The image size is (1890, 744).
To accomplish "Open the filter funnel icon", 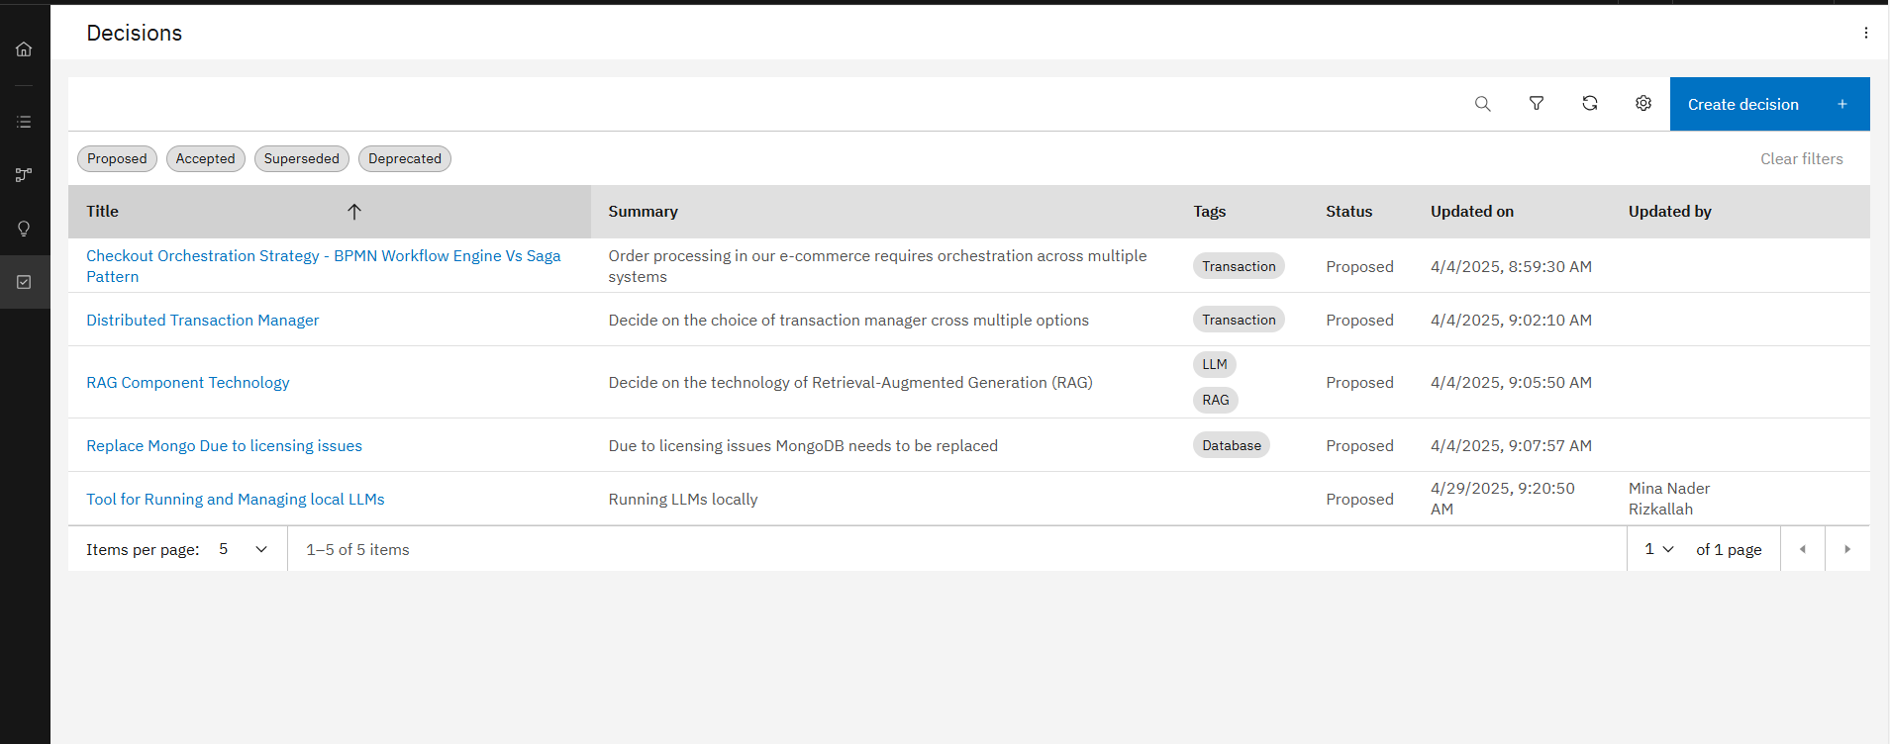I will pyautogui.click(x=1536, y=104).
